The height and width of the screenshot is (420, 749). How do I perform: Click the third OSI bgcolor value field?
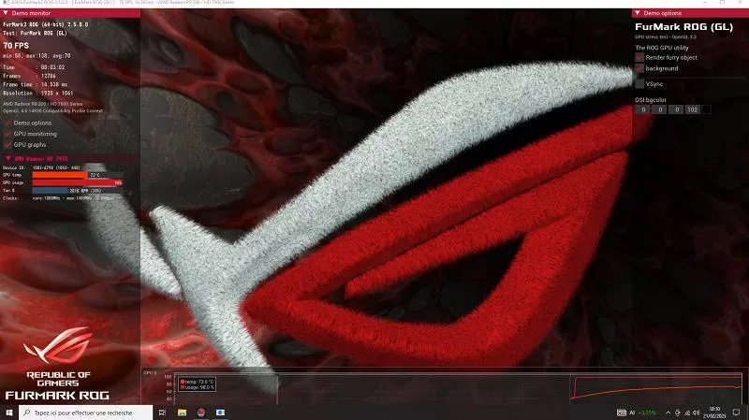pos(676,109)
